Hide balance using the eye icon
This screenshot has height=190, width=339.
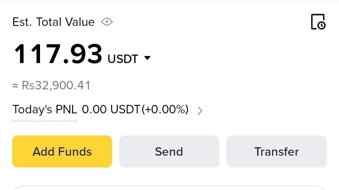(x=107, y=22)
